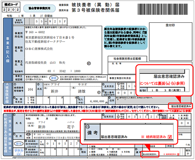
Task: Click the red text については裏面(a)(b)参照 in callout
Action: 162,83
